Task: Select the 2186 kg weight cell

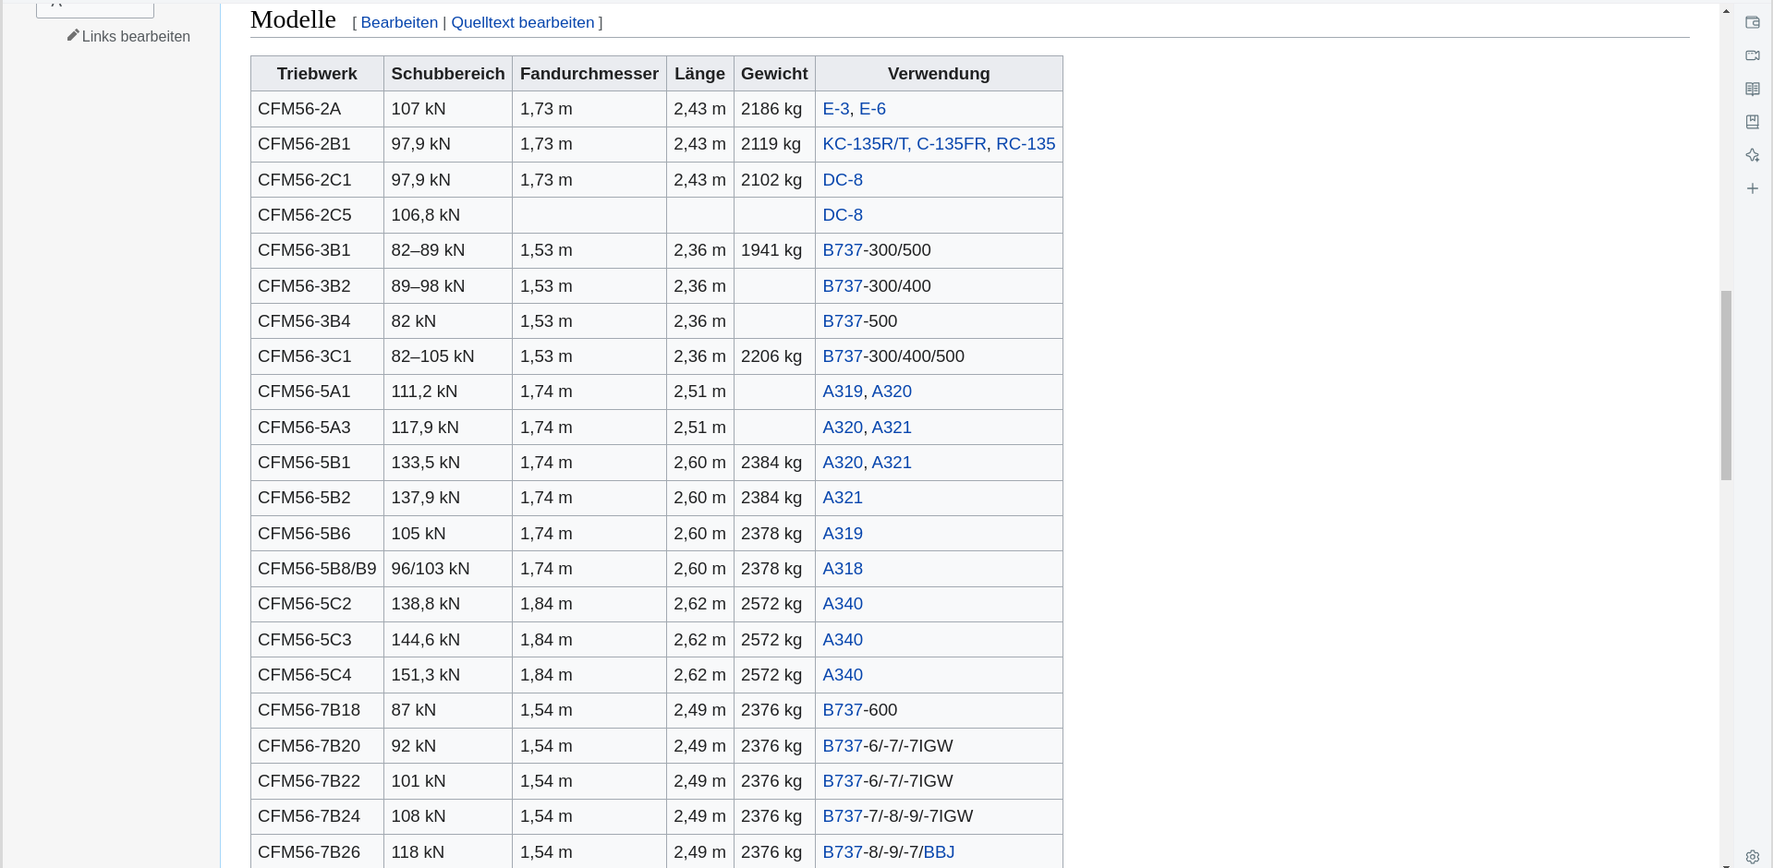Action: [774, 109]
